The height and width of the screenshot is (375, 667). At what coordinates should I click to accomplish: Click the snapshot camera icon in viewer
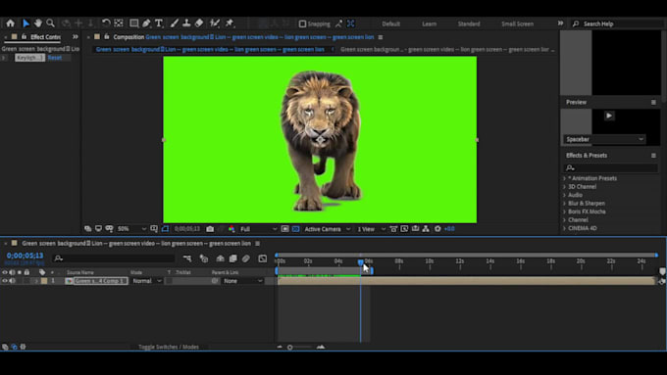click(210, 229)
